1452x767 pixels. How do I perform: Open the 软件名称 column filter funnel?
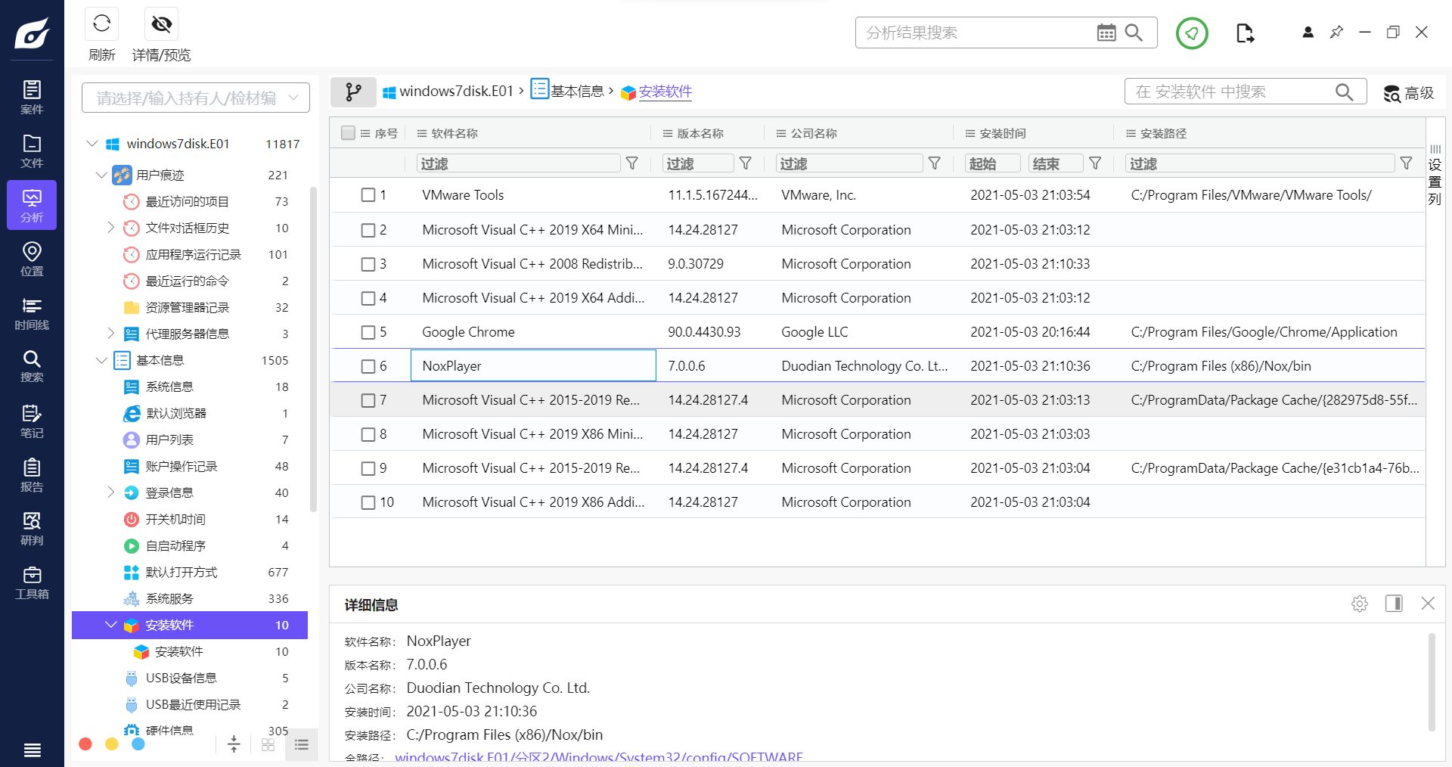(x=632, y=163)
